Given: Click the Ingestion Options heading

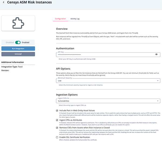Looking at the screenshot, I should point(67,95).
